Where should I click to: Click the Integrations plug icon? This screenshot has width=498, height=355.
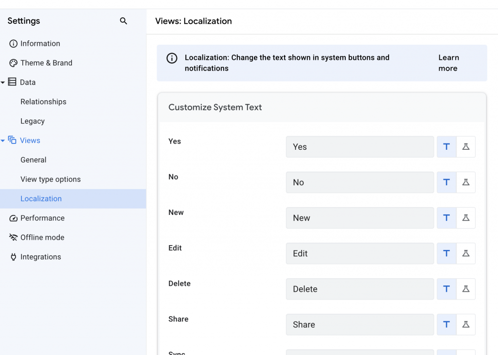(x=13, y=257)
